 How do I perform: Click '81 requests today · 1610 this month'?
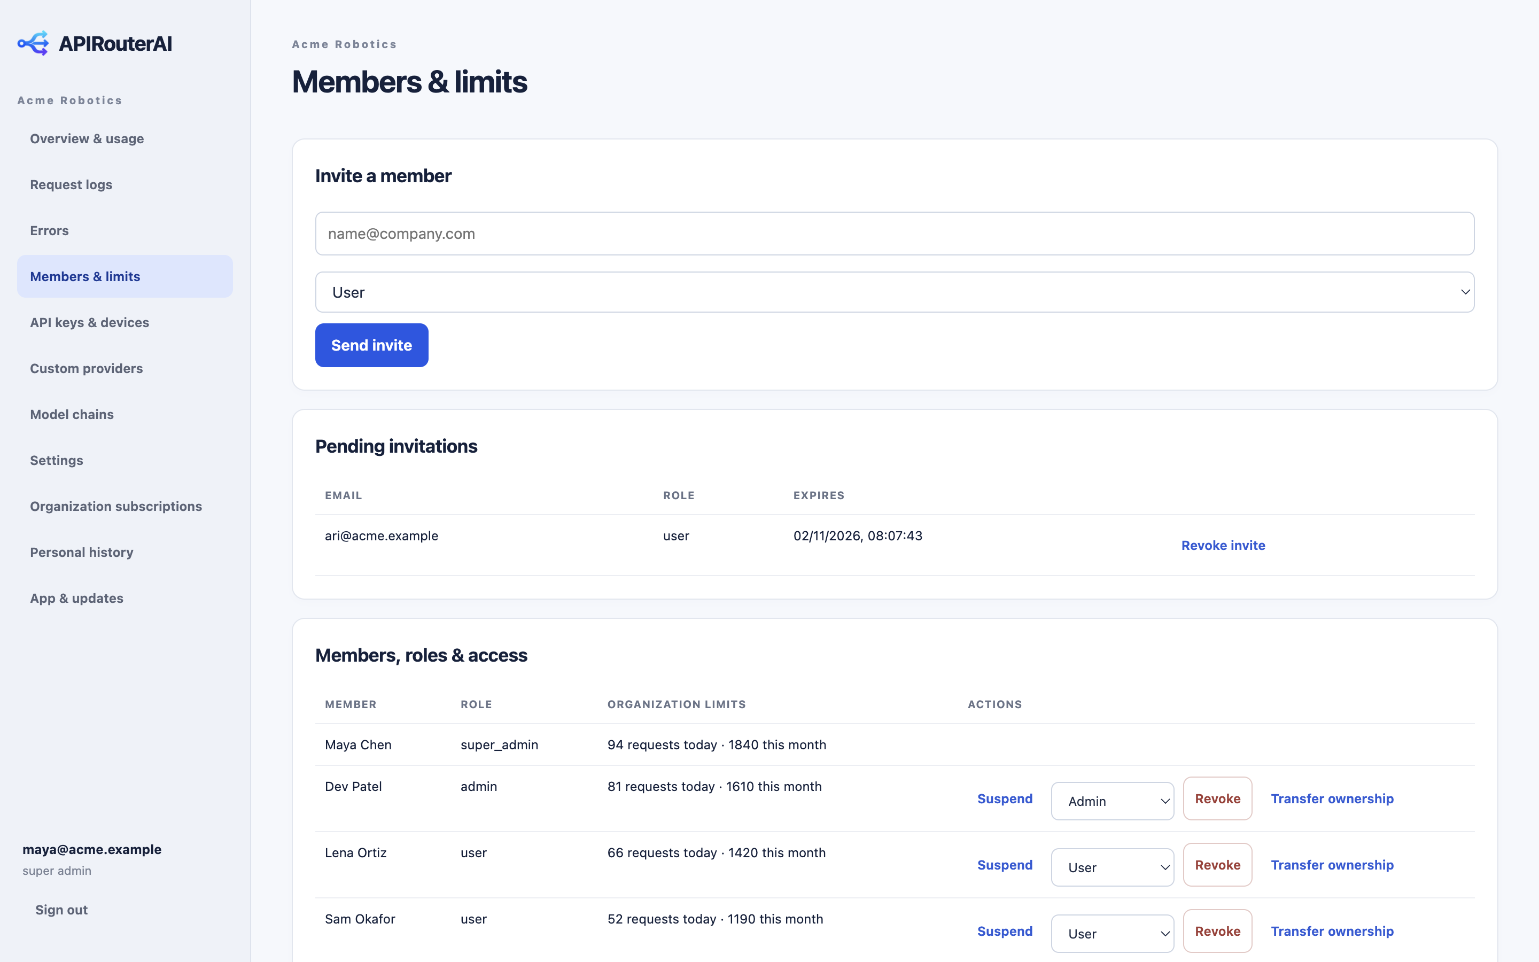[x=714, y=786]
